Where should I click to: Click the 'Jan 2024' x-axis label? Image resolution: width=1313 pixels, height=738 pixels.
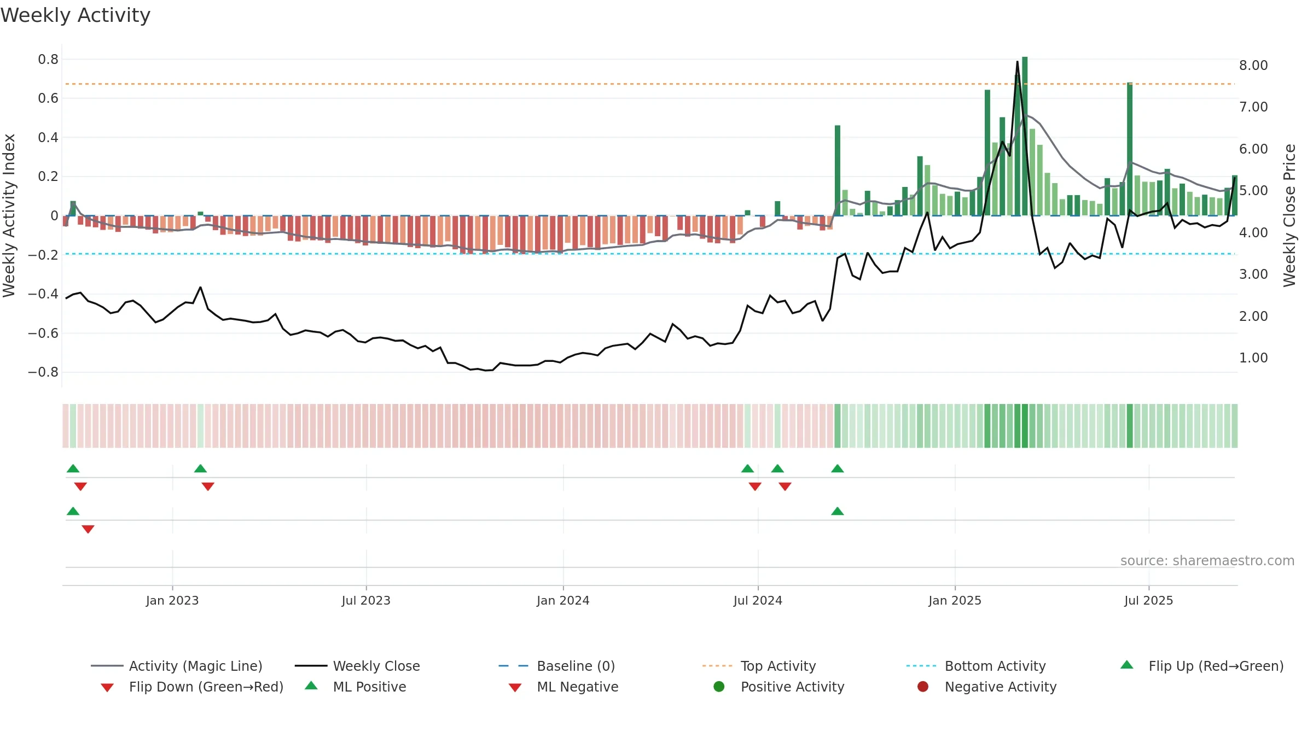[x=563, y=600]
